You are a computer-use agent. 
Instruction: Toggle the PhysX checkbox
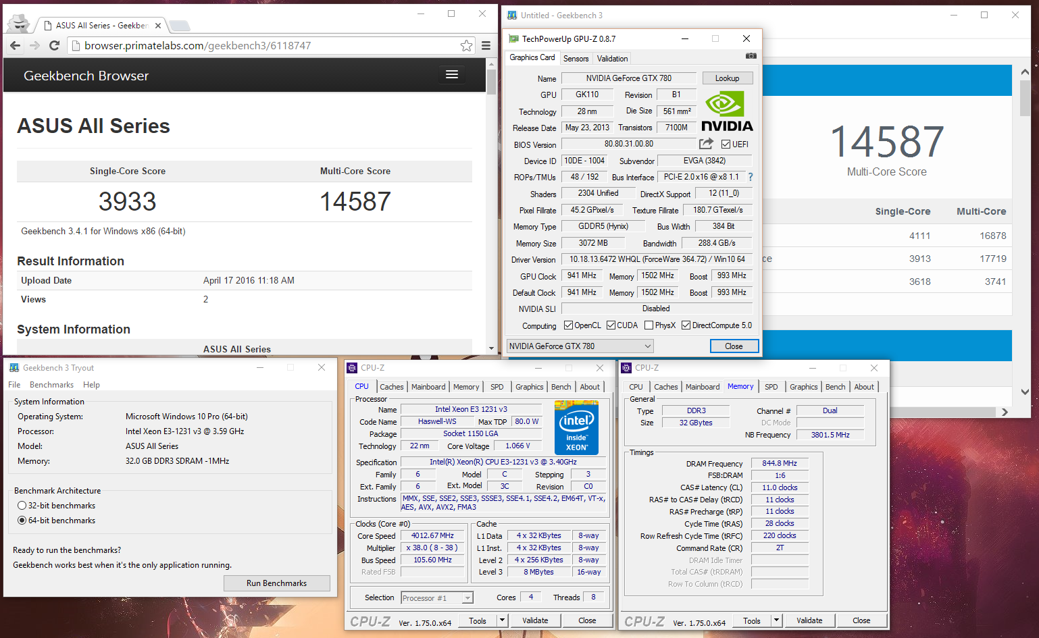tap(649, 325)
